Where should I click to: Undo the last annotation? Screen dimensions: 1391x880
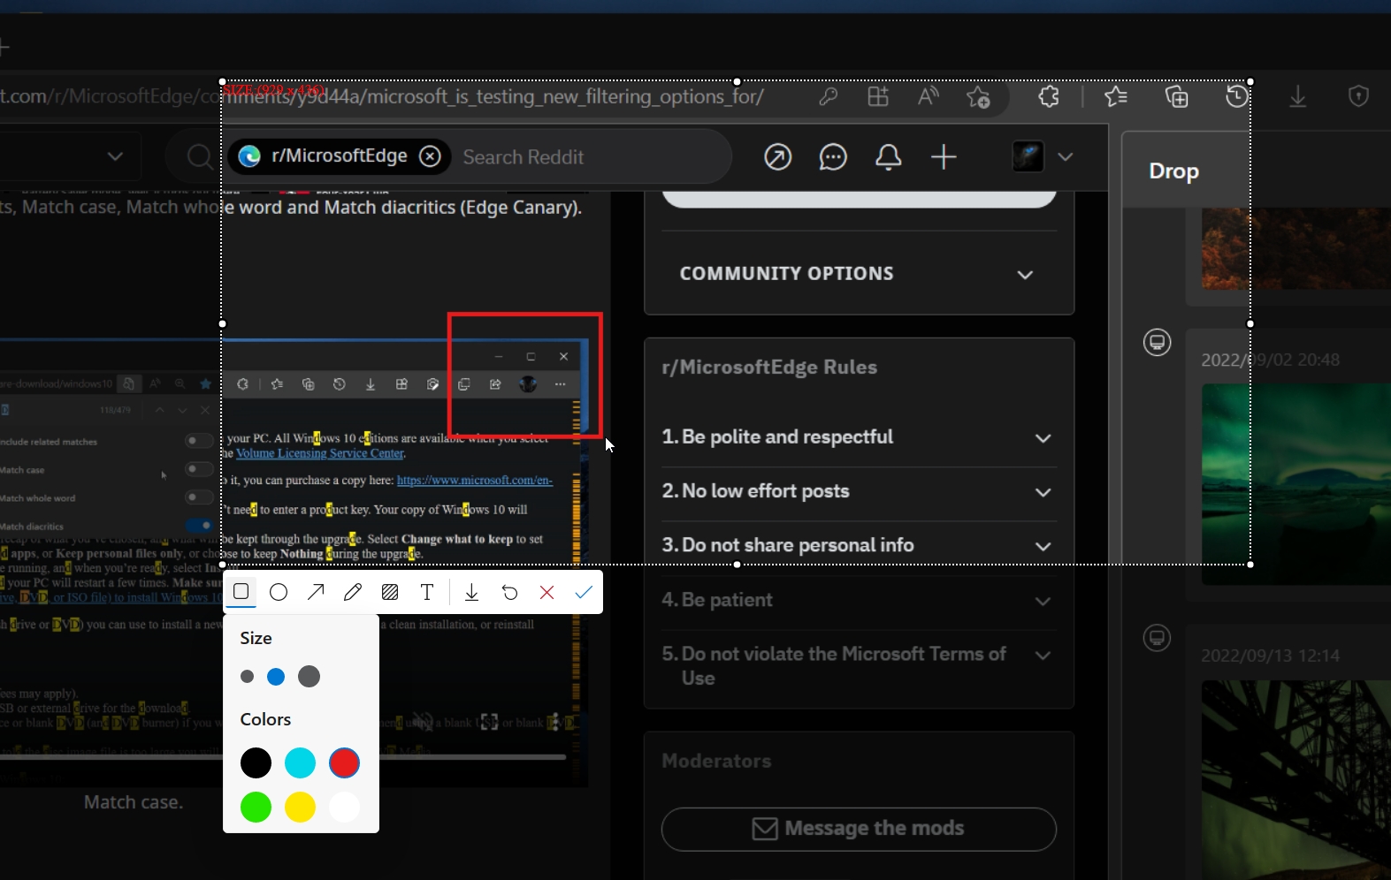pos(509,592)
